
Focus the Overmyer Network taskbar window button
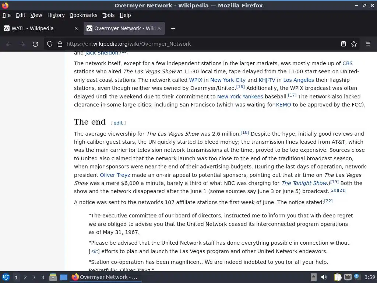coord(106,277)
